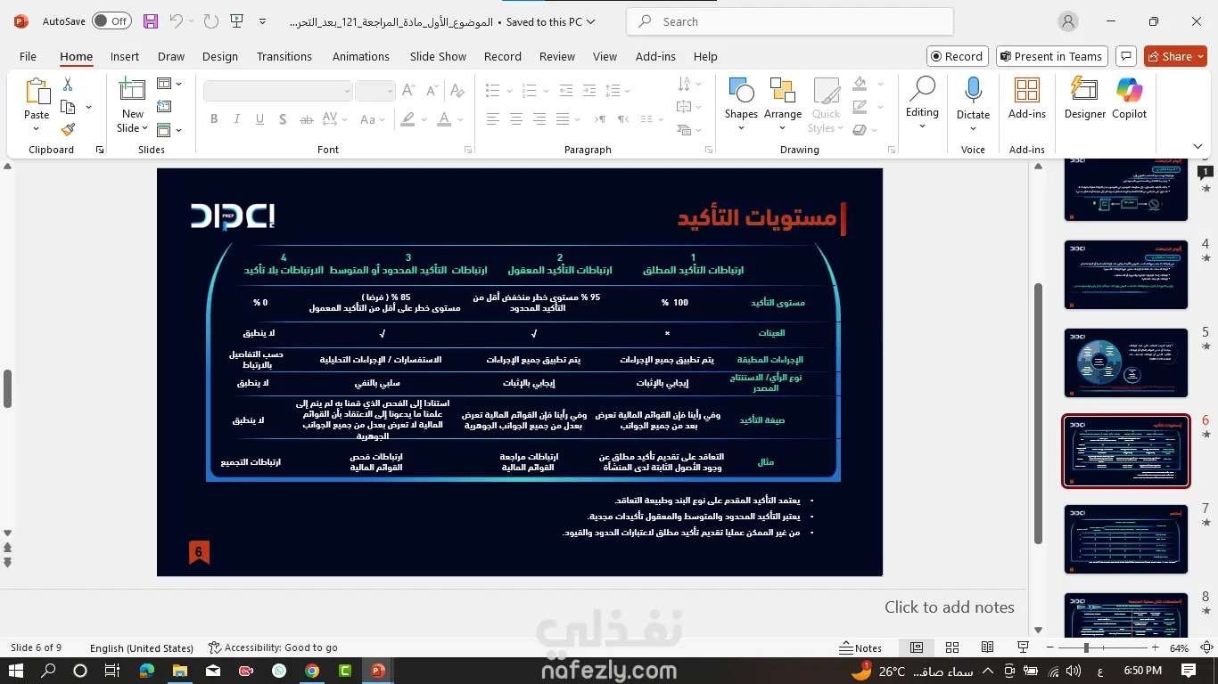
Task: Open the Comments pane
Action: (x=1125, y=56)
